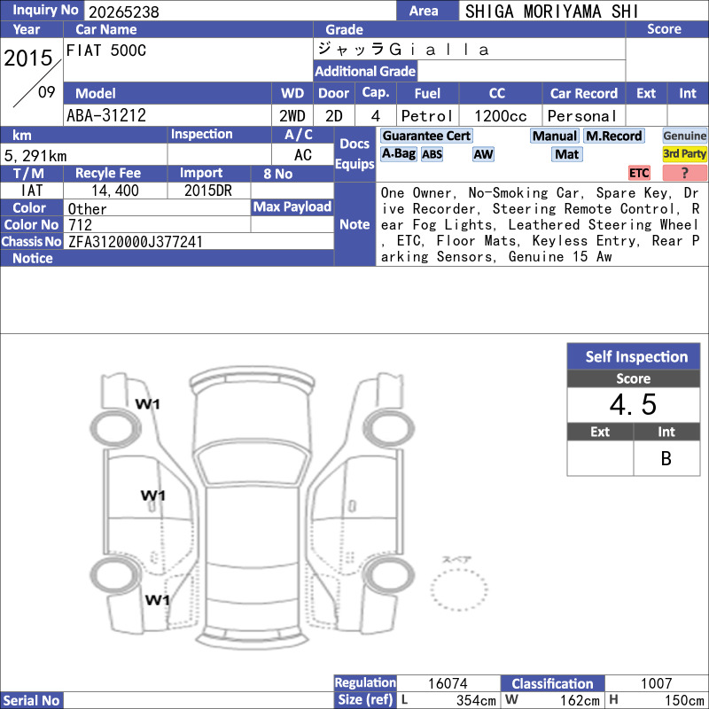The image size is (709, 709).
Task: Select the AW alloy wheel badge
Action: (483, 154)
